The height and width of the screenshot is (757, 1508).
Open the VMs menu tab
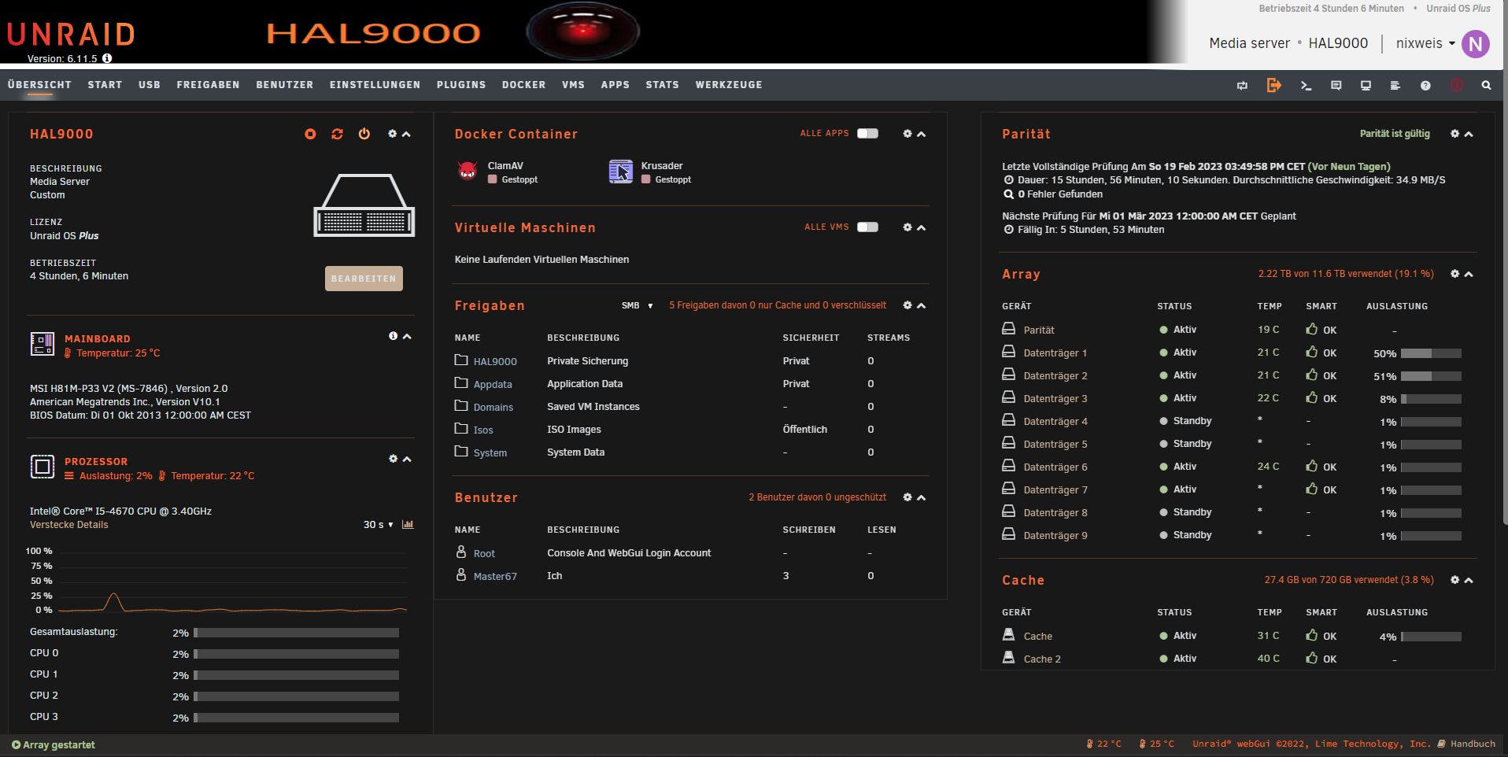coord(573,85)
